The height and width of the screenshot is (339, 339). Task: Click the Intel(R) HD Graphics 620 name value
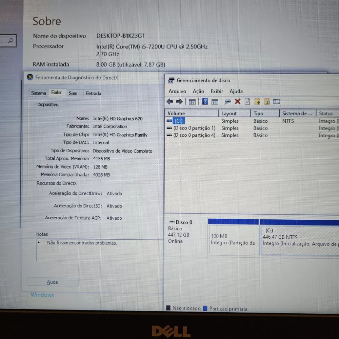pos(118,118)
